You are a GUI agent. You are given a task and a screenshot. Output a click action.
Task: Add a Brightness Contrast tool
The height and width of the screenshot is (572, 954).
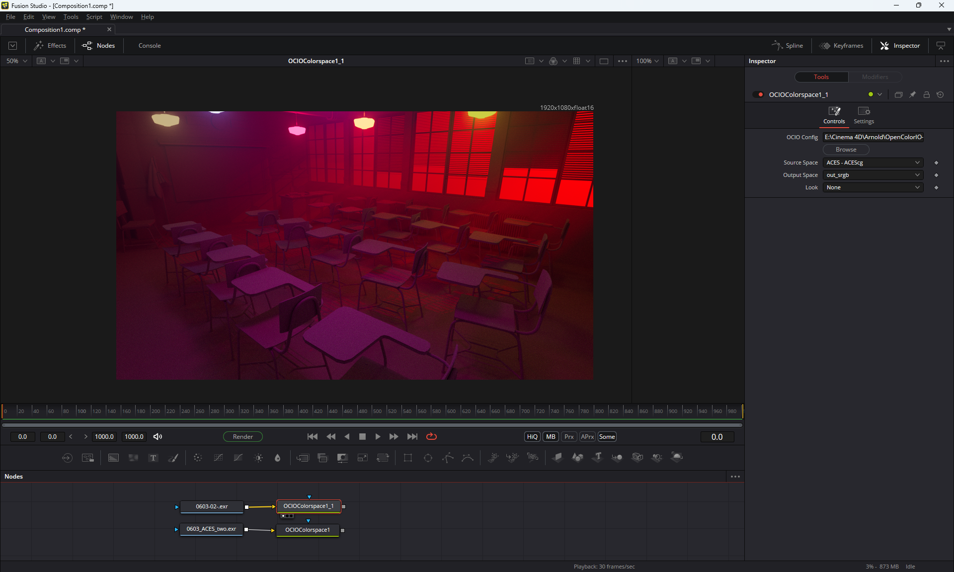point(258,458)
